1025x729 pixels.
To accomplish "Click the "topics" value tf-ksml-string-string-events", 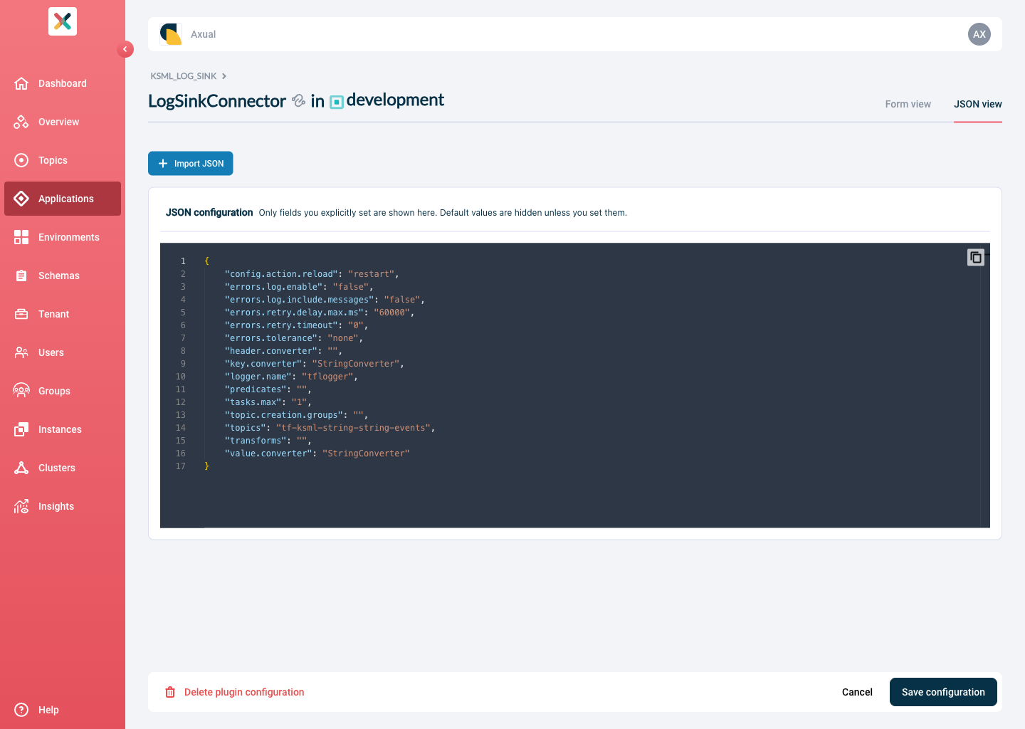I will tap(353, 428).
